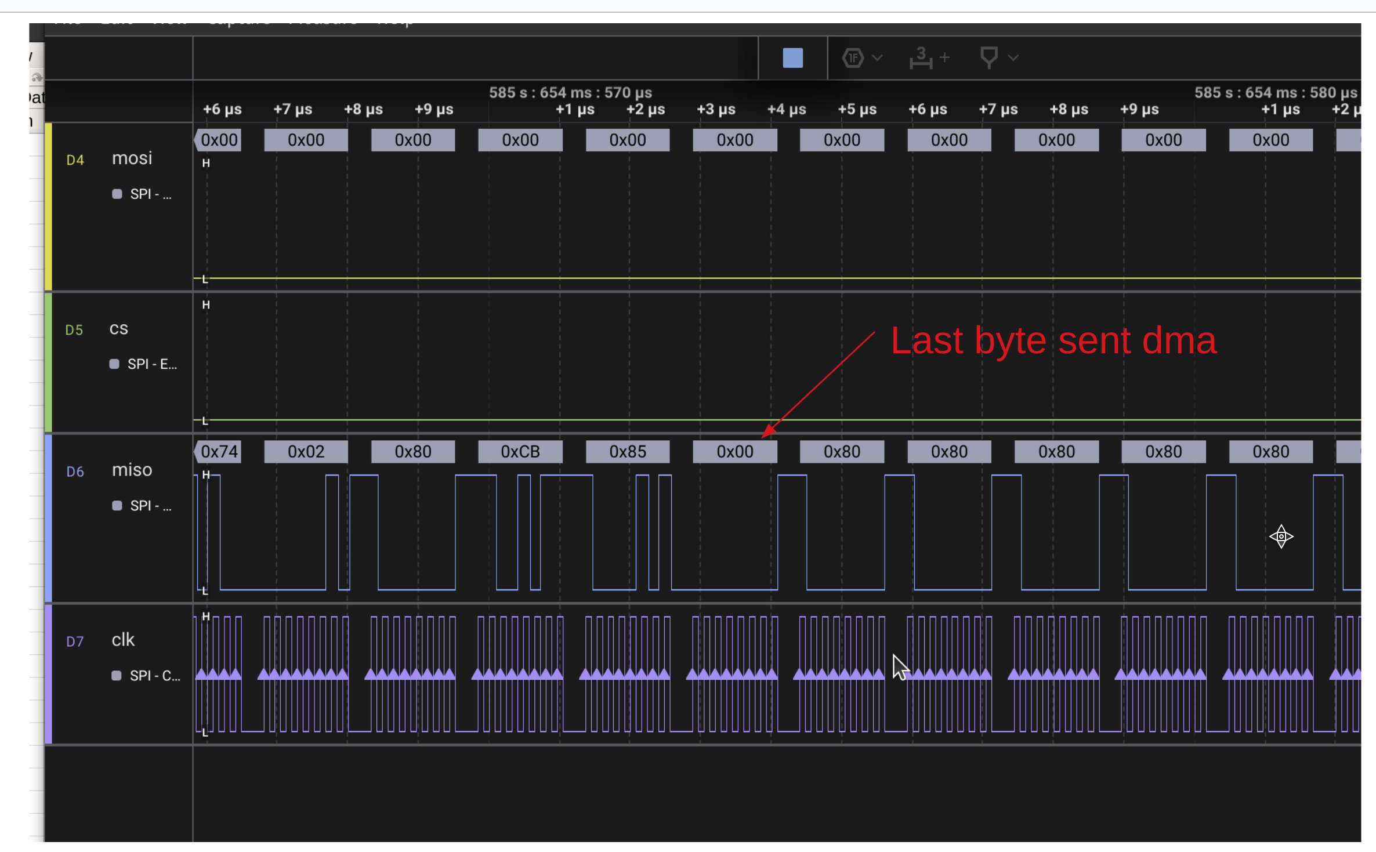The height and width of the screenshot is (852, 1376).
Task: Expand the chevron next to the trigger icon
Action: [1013, 58]
